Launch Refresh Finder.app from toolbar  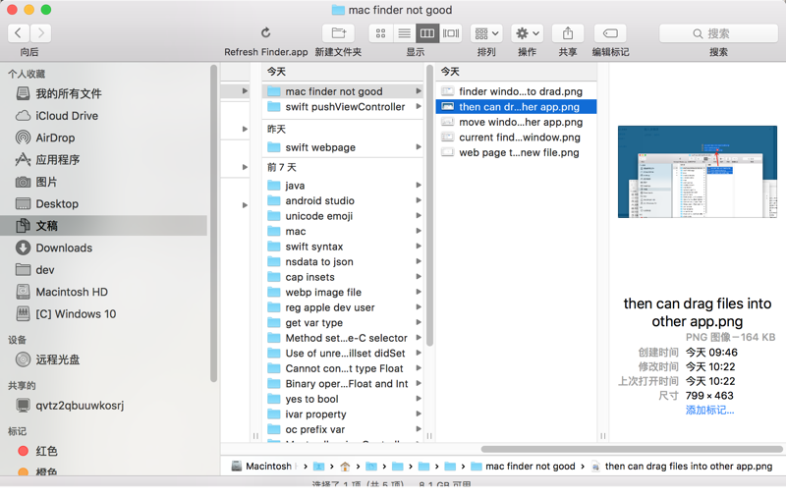coord(265,33)
